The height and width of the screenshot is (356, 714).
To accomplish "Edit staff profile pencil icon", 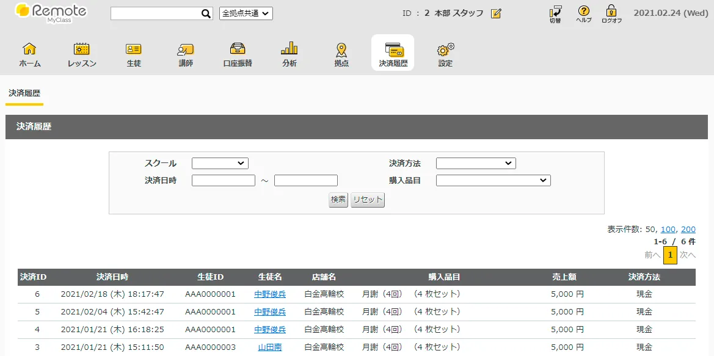I will [496, 13].
